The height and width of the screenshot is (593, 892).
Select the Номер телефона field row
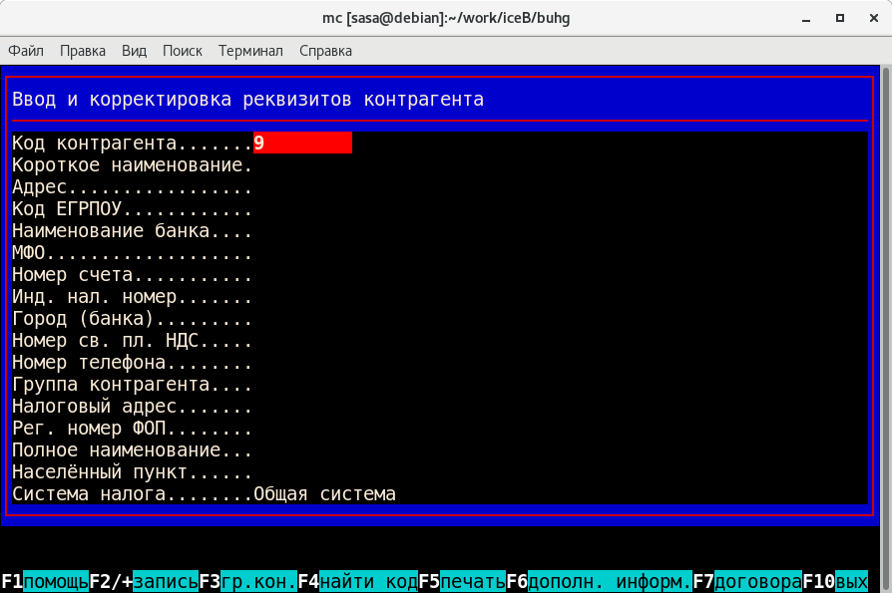[x=132, y=363]
